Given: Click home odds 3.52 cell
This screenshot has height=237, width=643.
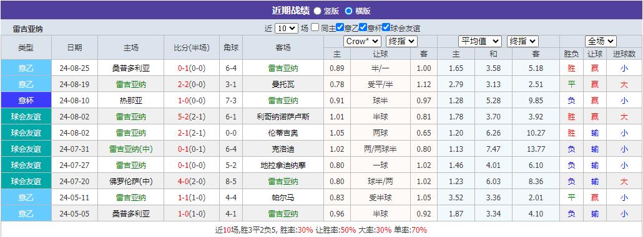Looking at the screenshot, I should coord(456,198).
